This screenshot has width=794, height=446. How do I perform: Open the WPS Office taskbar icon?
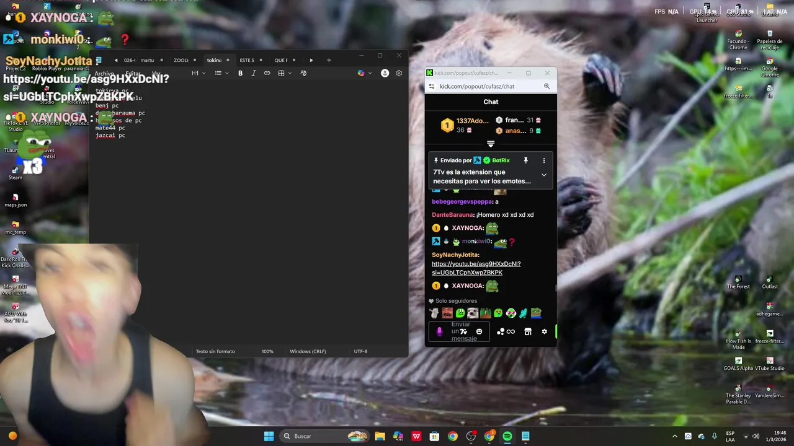(x=416, y=436)
